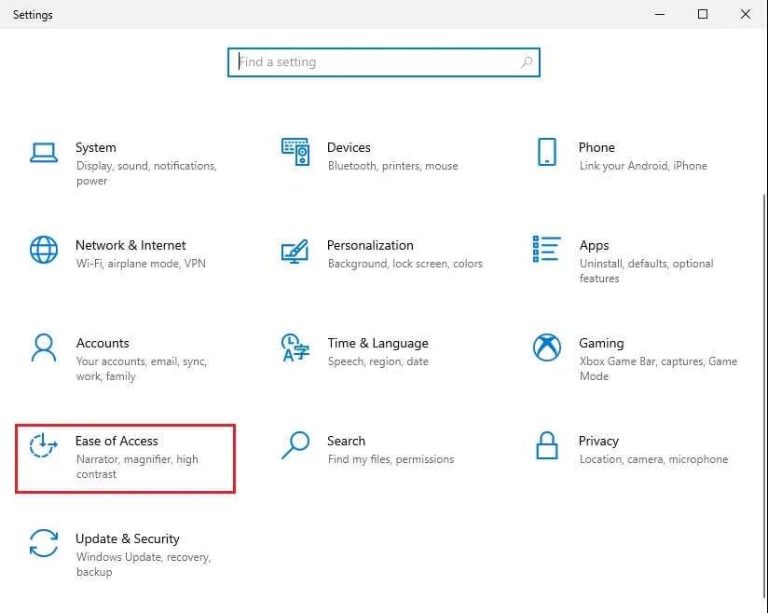The image size is (768, 613).
Task: Click 'Location, camera, microphone' text
Action: pyautogui.click(x=653, y=459)
